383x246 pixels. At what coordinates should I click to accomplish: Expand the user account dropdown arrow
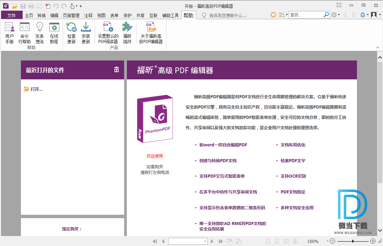[x=380, y=15]
